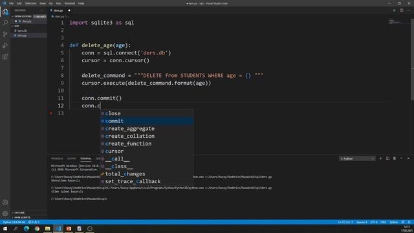Choose 'create_function' suggestion
This screenshot has height=233, width=414.
coord(147,144)
